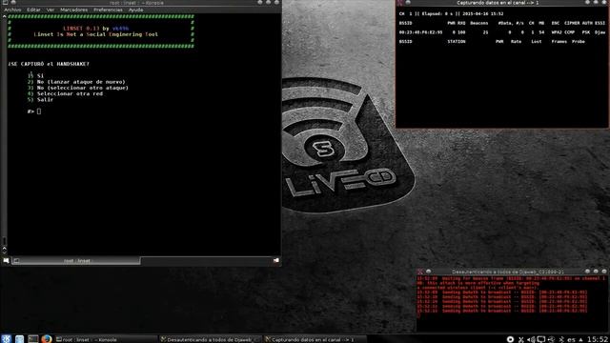Open the KDE application launcher

[x=7, y=339]
